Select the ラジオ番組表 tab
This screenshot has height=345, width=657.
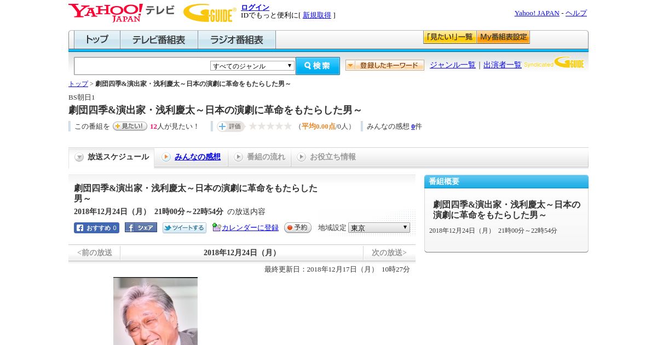(x=237, y=40)
